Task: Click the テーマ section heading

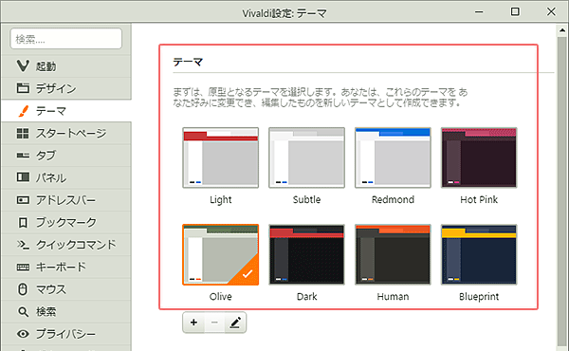Action: tap(188, 62)
